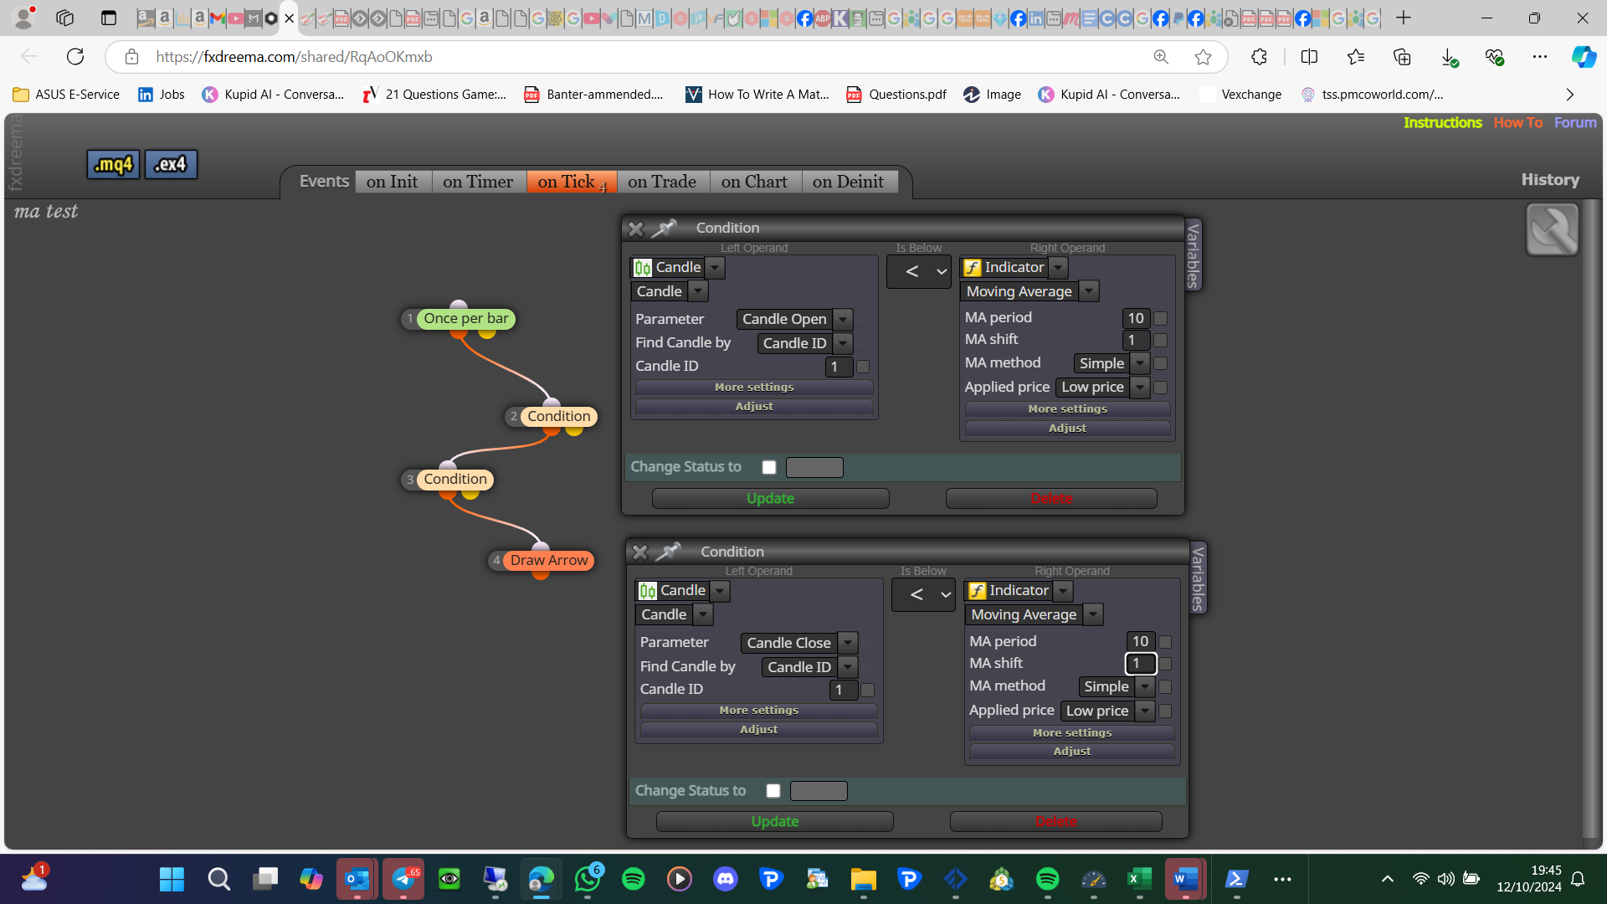This screenshot has height=904, width=1607.
Task: Select the Once per bar block
Action: pos(465,319)
